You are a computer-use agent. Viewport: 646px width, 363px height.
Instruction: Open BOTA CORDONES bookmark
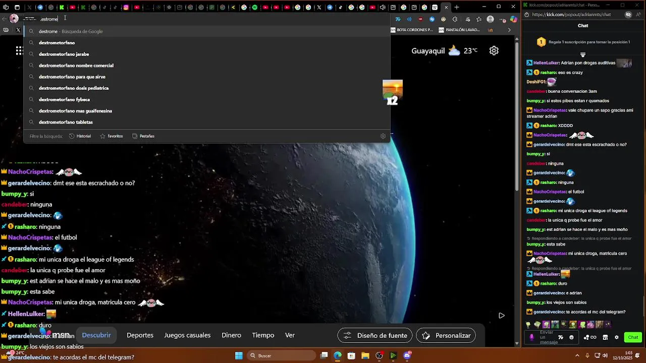pos(411,30)
